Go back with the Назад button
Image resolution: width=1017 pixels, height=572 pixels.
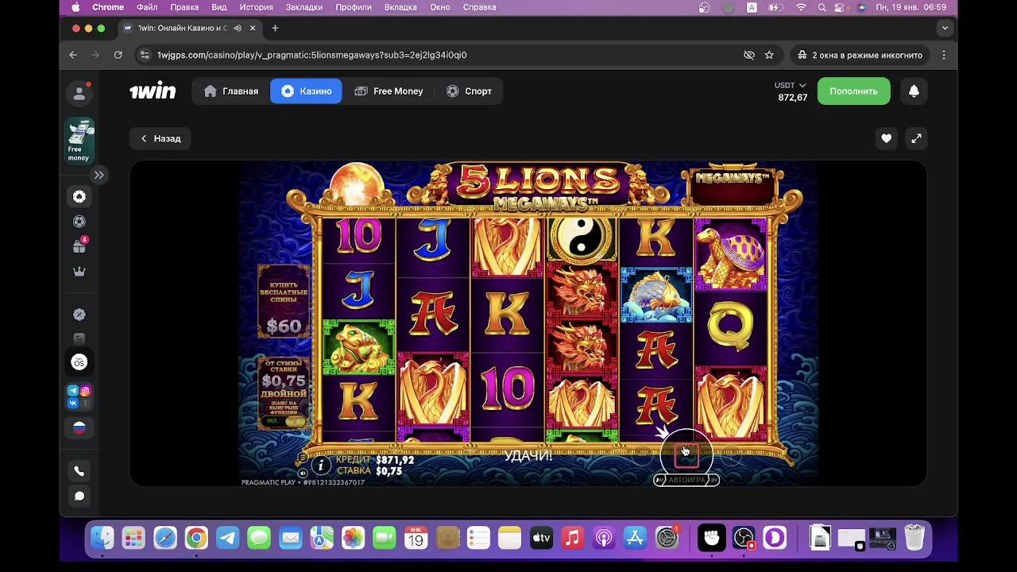tap(160, 138)
